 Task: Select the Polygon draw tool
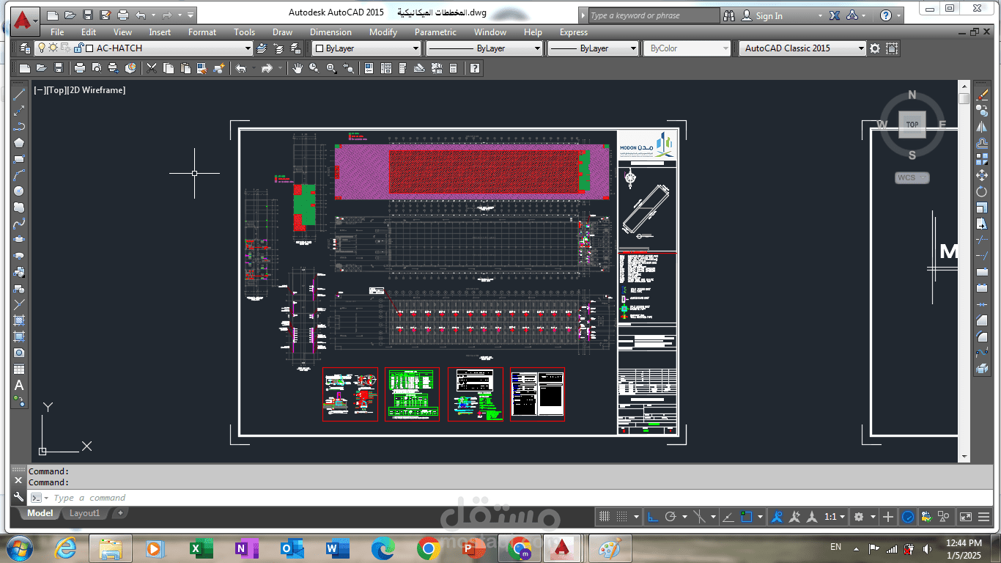pyautogui.click(x=19, y=143)
